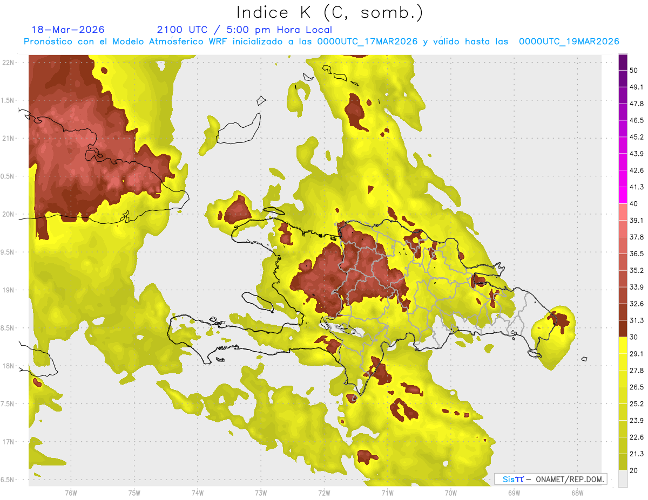Click the "75W" longitude label
Screen dimensions: 648x500
click(x=134, y=492)
